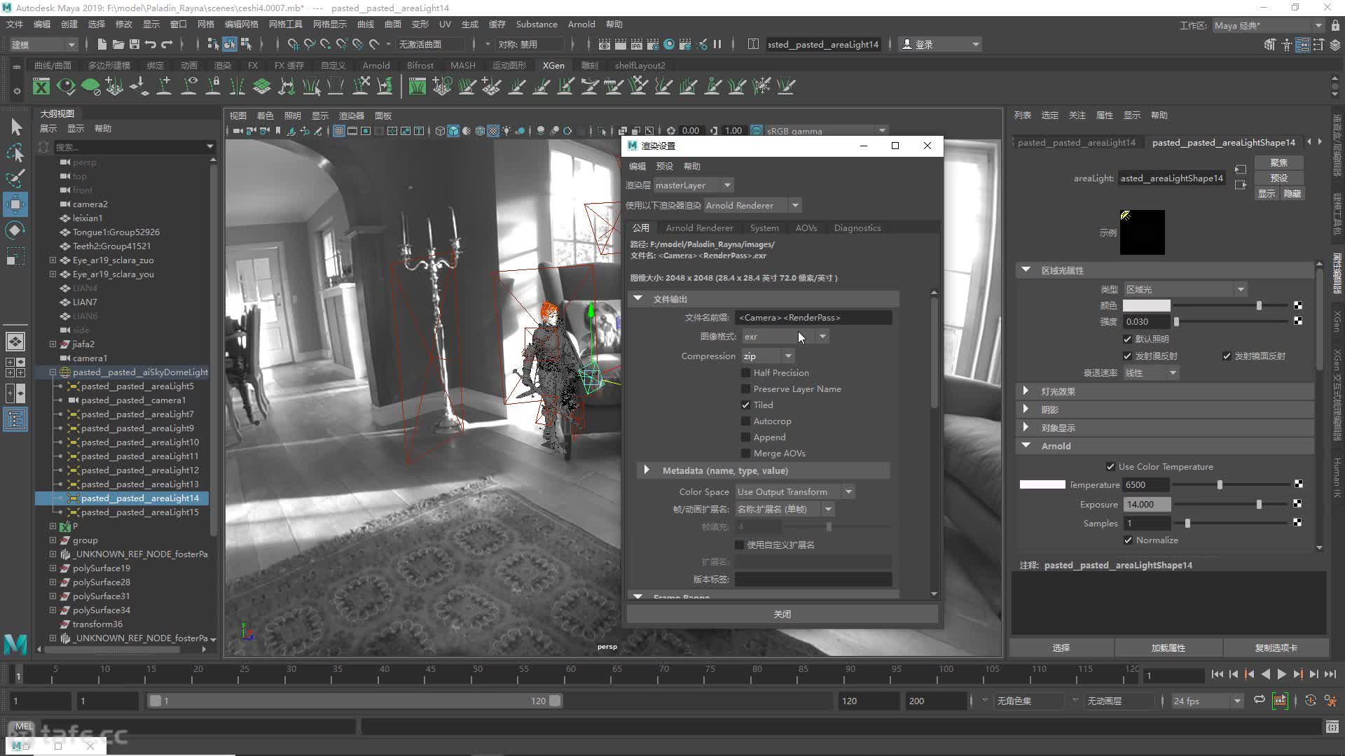Click the XGen green X shelf icon
1345x756 pixels.
coord(41,86)
